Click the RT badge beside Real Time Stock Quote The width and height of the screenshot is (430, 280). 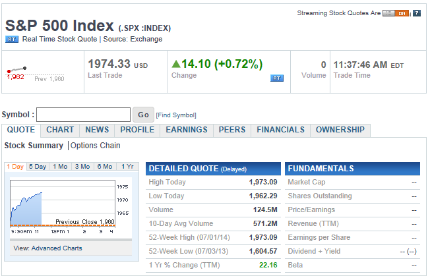[12, 39]
